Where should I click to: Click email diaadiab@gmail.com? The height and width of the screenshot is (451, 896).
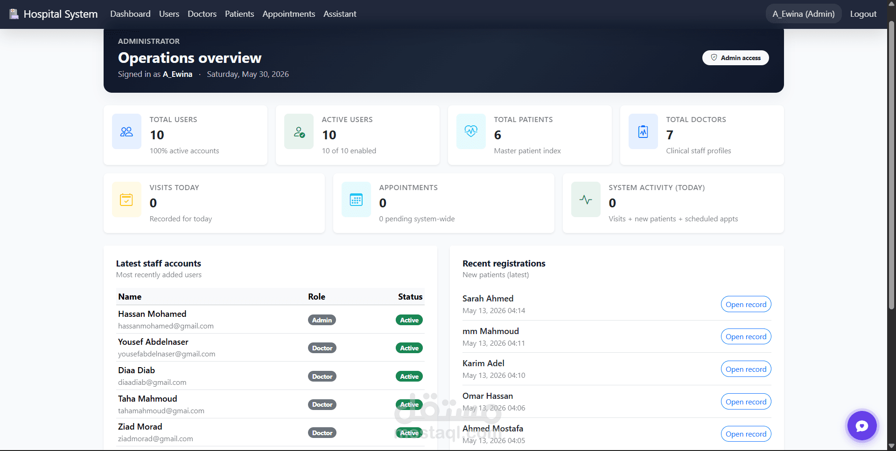pyautogui.click(x=152, y=383)
